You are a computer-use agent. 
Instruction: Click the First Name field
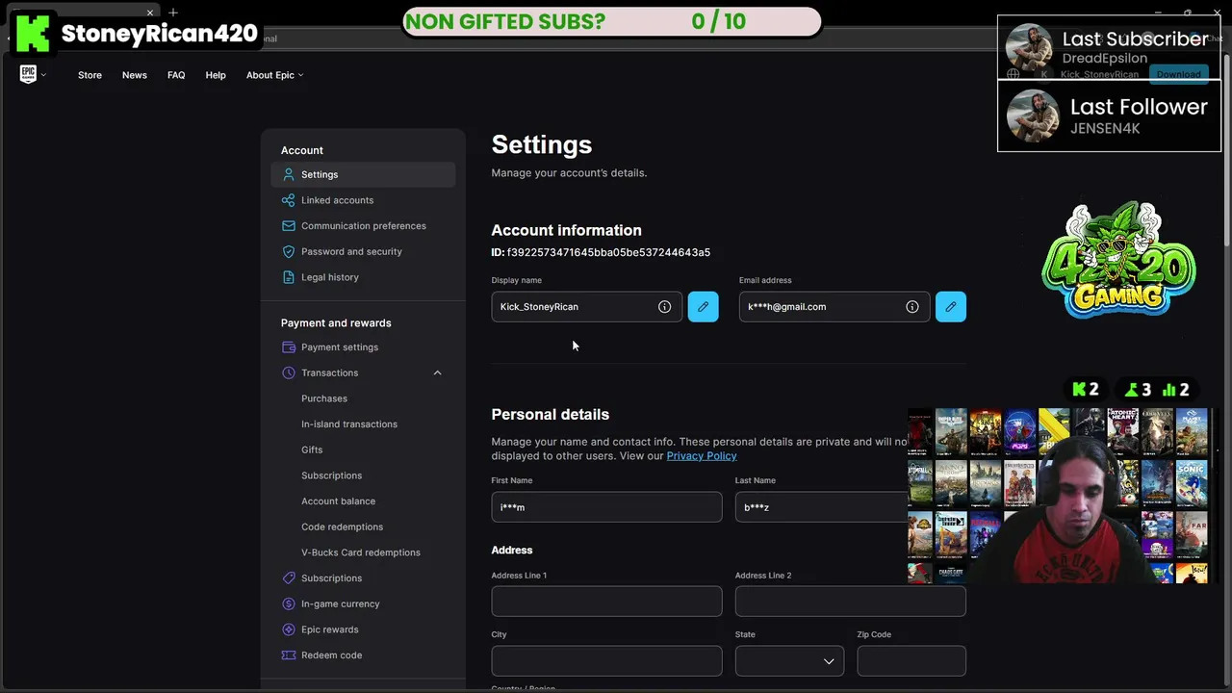pyautogui.click(x=606, y=507)
